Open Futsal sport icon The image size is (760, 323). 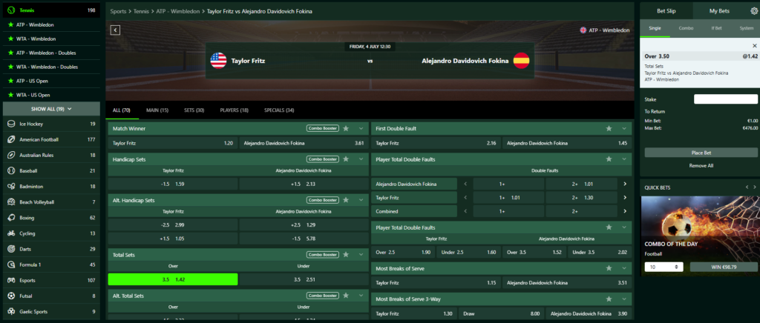tap(11, 296)
